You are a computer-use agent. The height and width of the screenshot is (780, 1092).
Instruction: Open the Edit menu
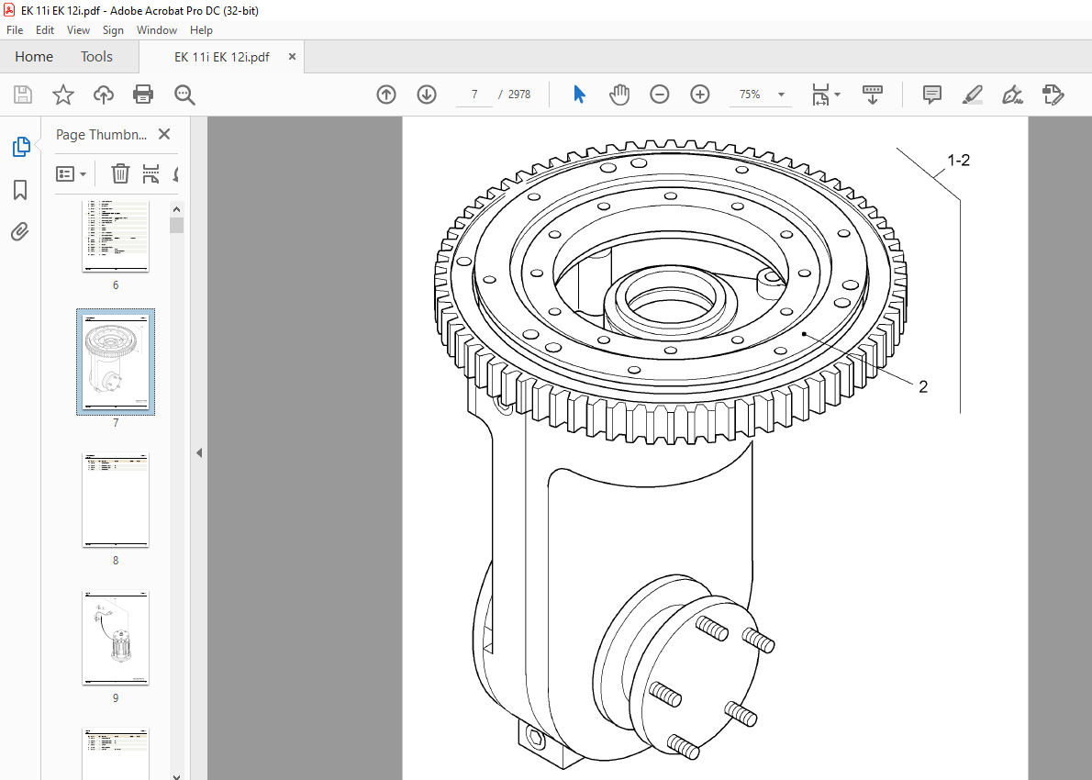click(x=45, y=30)
